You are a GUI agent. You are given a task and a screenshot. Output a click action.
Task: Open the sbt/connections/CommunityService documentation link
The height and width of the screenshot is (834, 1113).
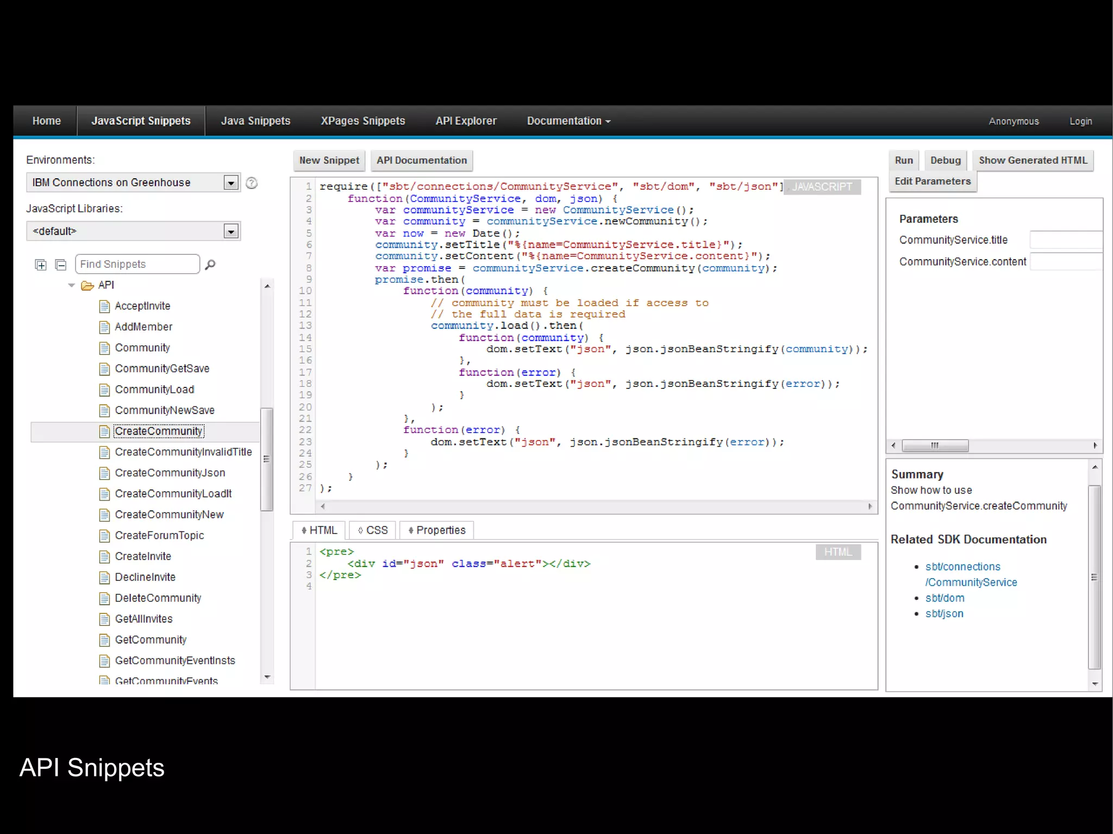[x=971, y=575]
